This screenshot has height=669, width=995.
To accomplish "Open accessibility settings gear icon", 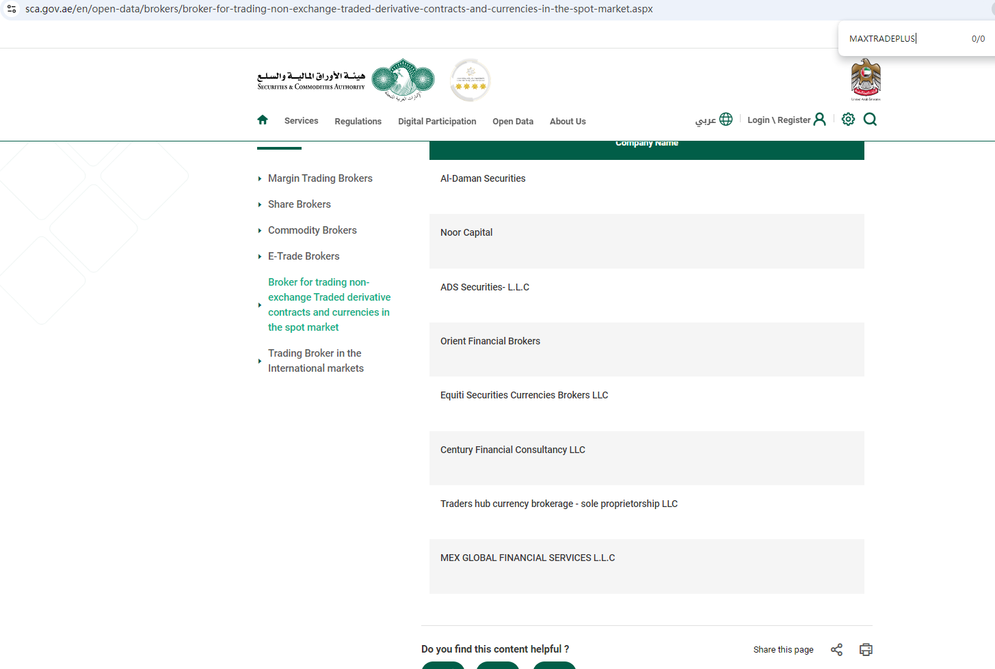I will (848, 120).
